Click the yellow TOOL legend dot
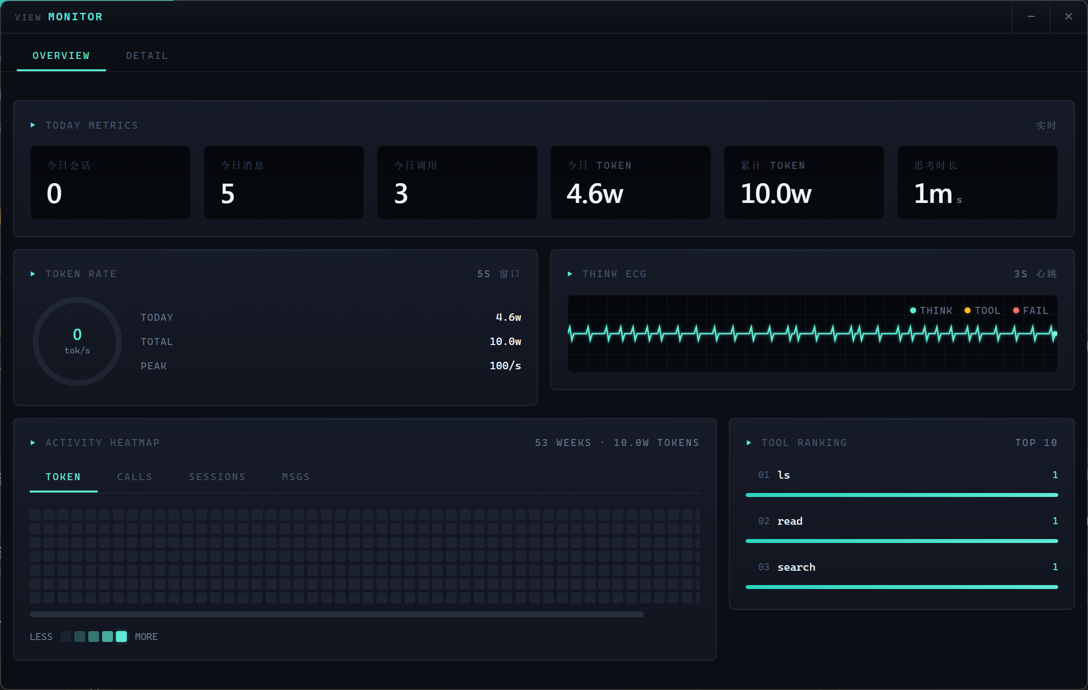 (968, 310)
